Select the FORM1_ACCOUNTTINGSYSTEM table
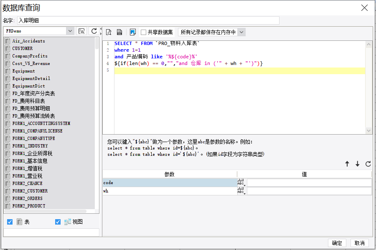The height and width of the screenshot is (250, 376). tap(41, 123)
